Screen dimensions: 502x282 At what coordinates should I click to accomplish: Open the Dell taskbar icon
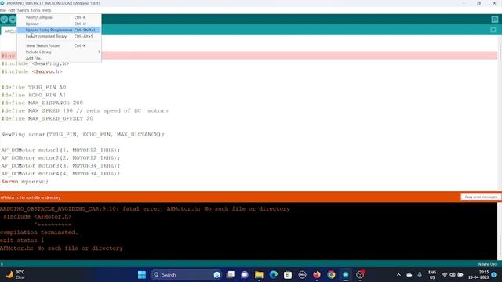302,275
